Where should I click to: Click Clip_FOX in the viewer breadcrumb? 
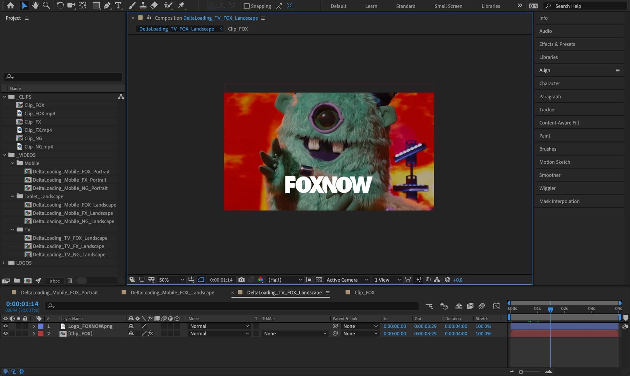click(x=238, y=29)
